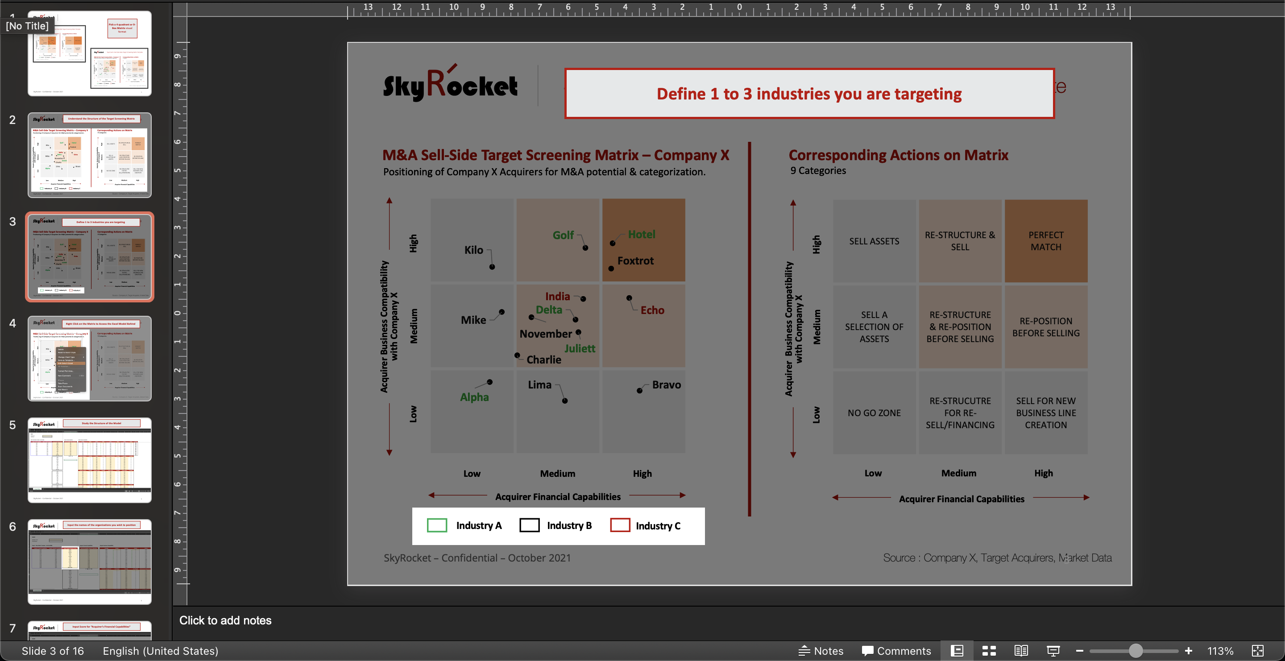The width and height of the screenshot is (1285, 661).
Task: Click the horizontal ruler
Action: point(738,9)
